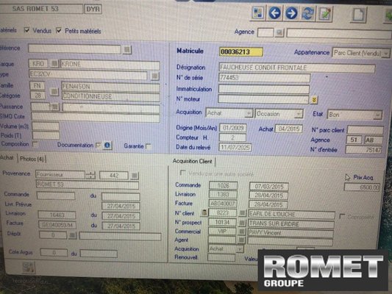This screenshot has width=392, height=294.
Task: Select the Acquisition Client tab
Action: click(192, 162)
